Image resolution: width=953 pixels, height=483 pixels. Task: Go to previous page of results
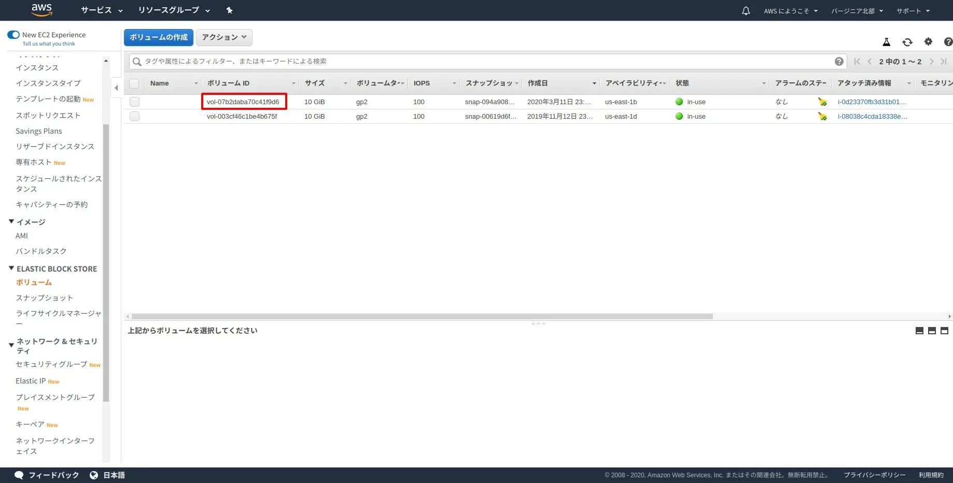click(x=870, y=61)
